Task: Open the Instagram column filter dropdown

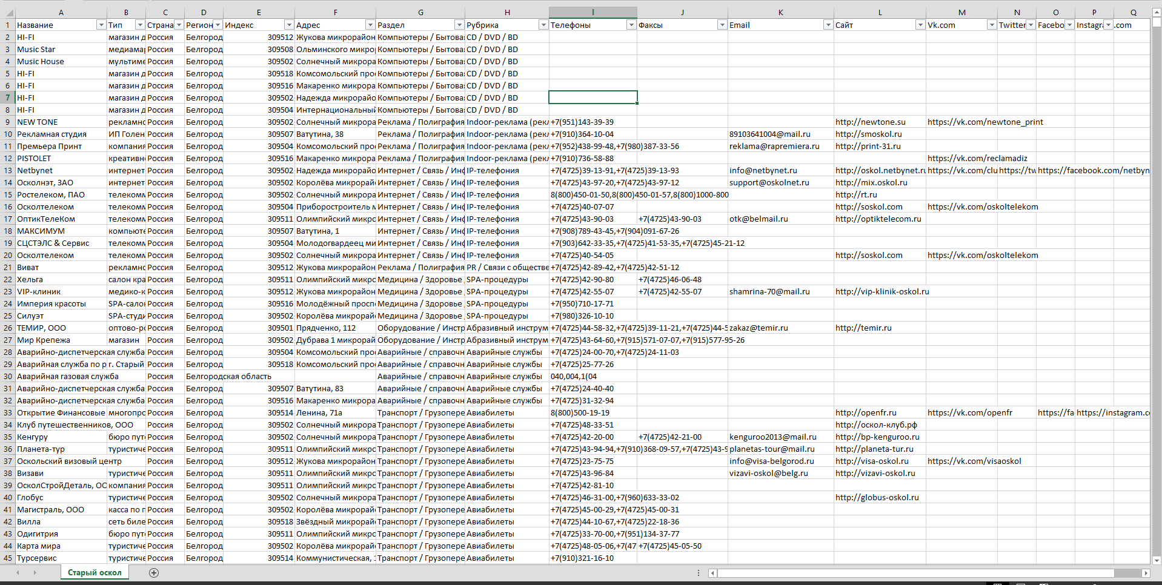Action: coord(1108,25)
